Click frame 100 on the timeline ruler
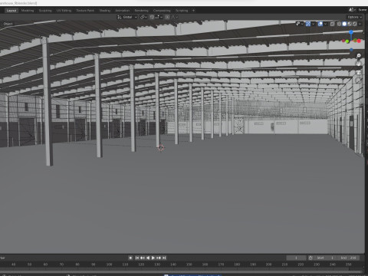The width and height of the screenshot is (368, 276). 109,264
